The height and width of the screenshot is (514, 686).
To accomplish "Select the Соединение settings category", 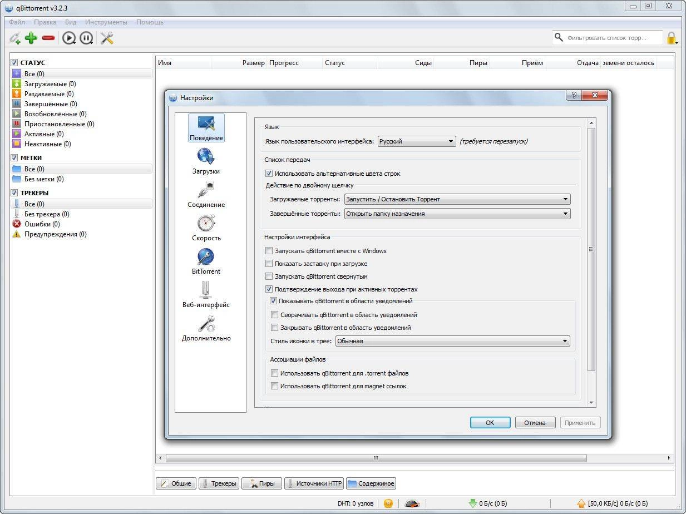I will [206, 195].
